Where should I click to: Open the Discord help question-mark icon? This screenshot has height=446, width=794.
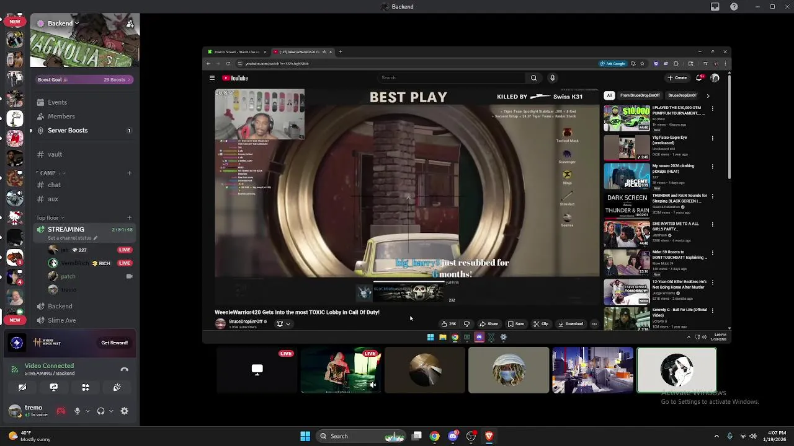(x=734, y=7)
